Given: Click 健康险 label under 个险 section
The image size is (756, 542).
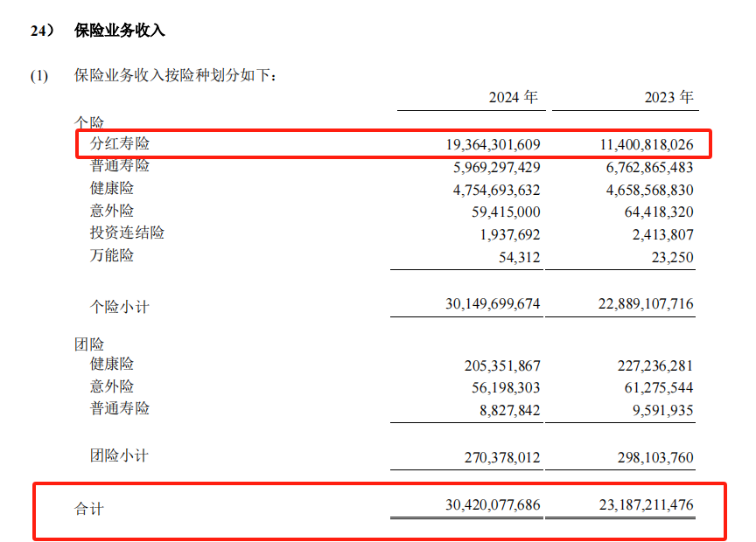Looking at the screenshot, I should (x=112, y=188).
